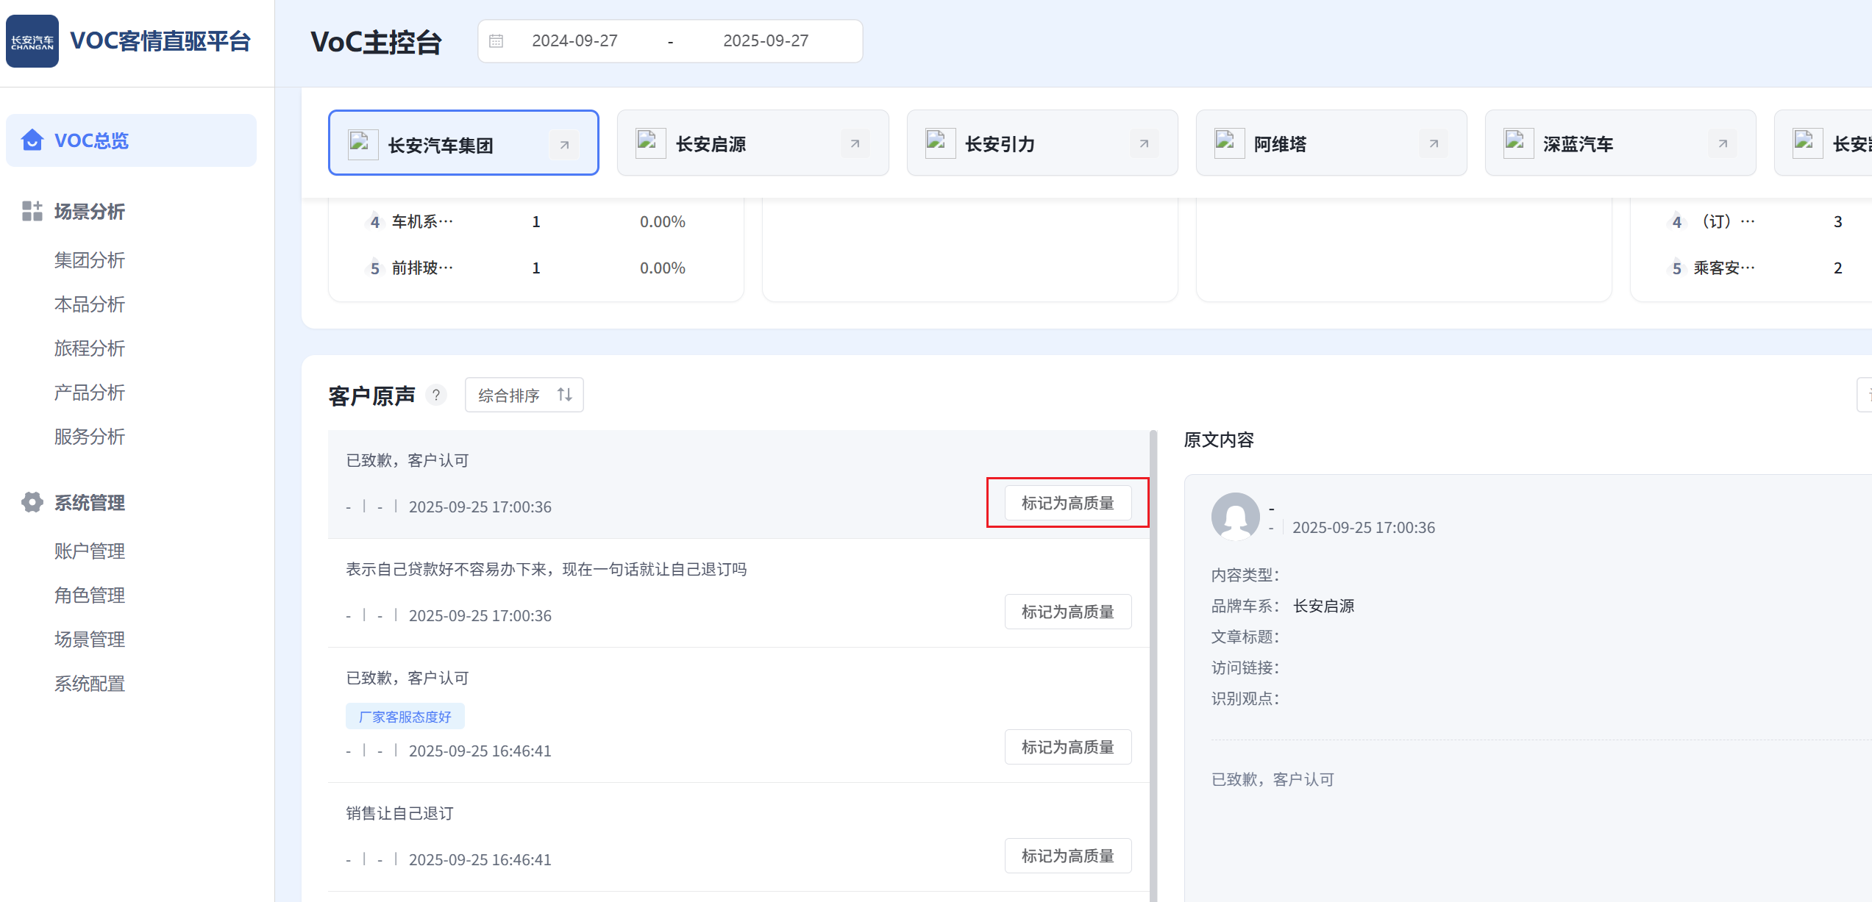Image resolution: width=1872 pixels, height=902 pixels.
Task: Click the start date 2024-09-27 field
Action: [x=574, y=41]
